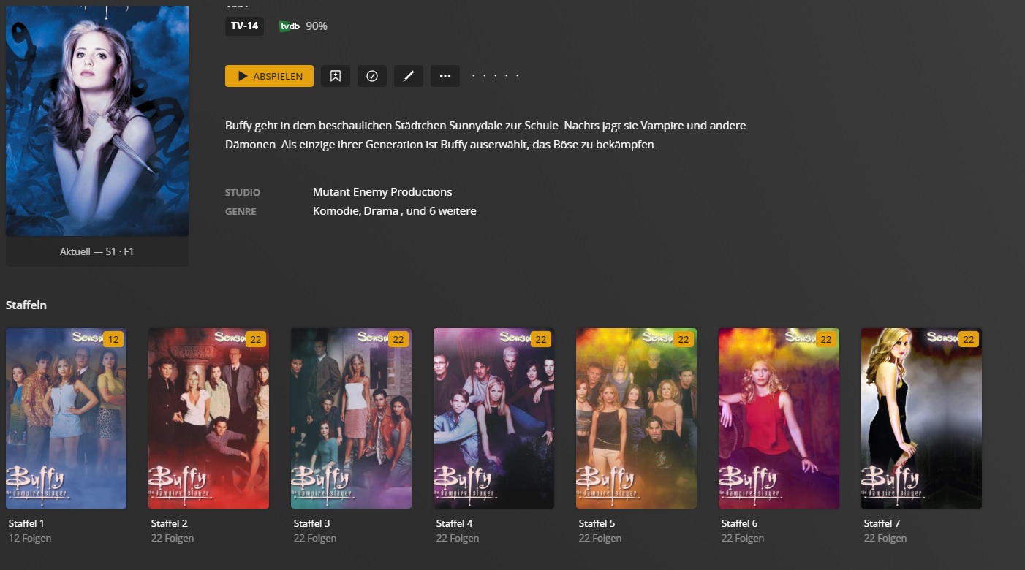The height and width of the screenshot is (570, 1025).
Task: Set rating with the last rating dot
Action: click(x=518, y=76)
